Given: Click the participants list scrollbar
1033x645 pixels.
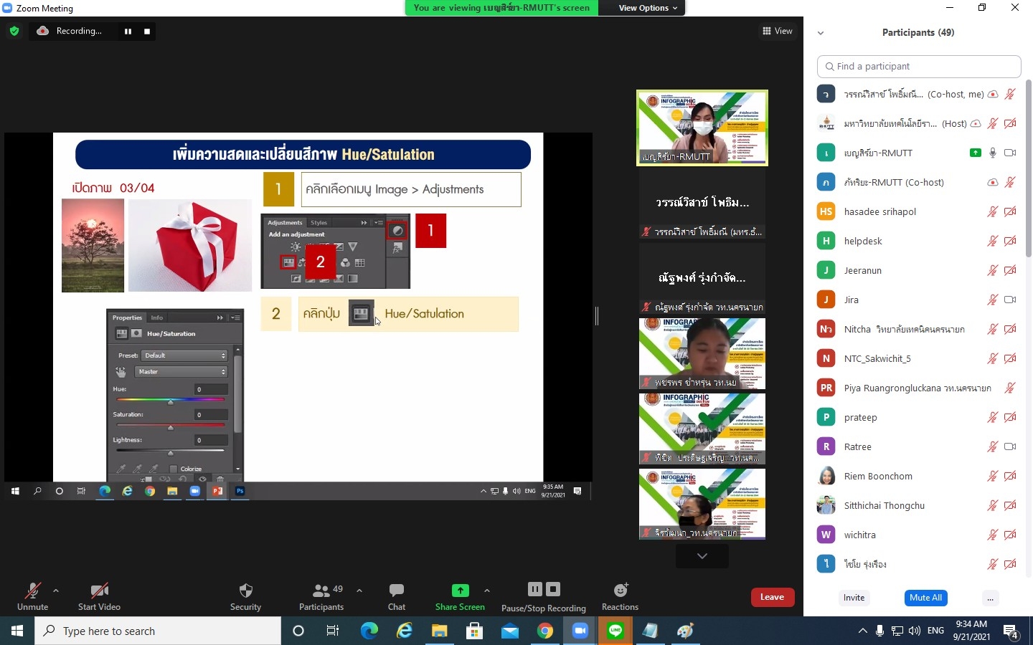Looking at the screenshot, I should click(1028, 168).
